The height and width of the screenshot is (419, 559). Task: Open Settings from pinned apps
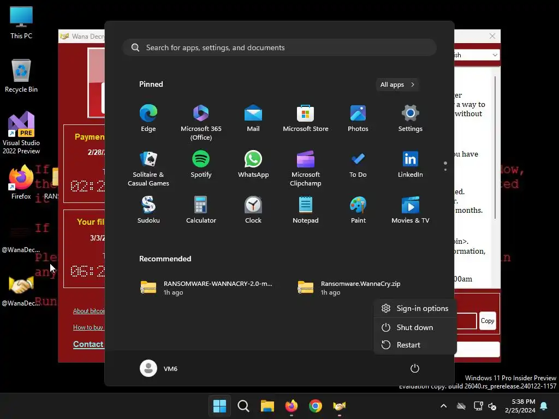[x=411, y=118]
